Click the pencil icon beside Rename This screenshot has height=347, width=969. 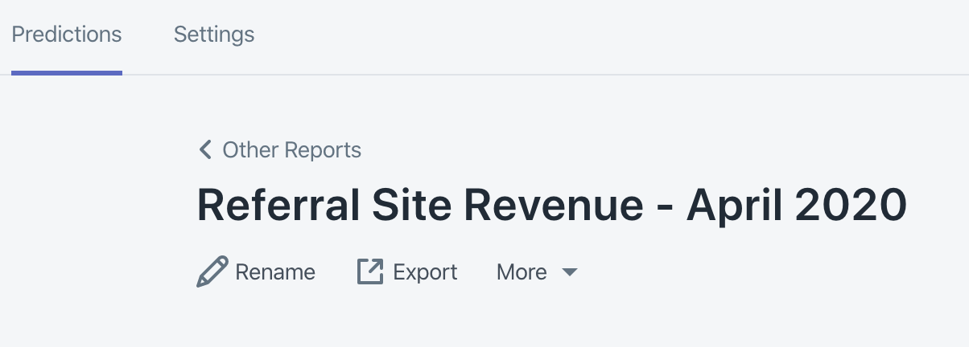pyautogui.click(x=212, y=272)
